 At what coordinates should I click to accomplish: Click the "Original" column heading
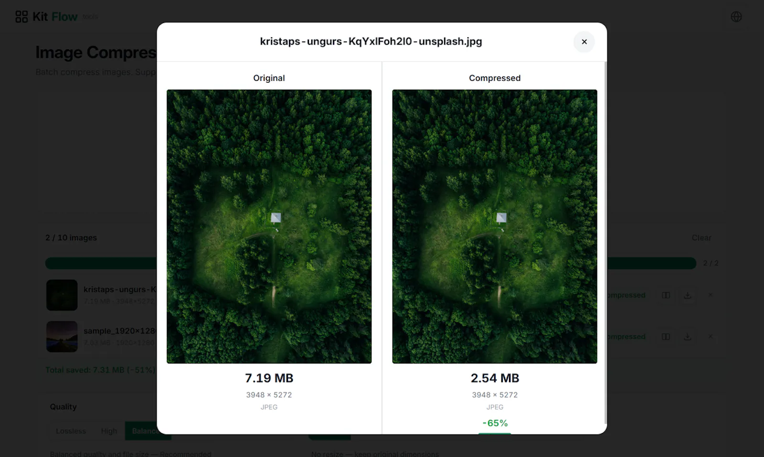[x=269, y=78]
